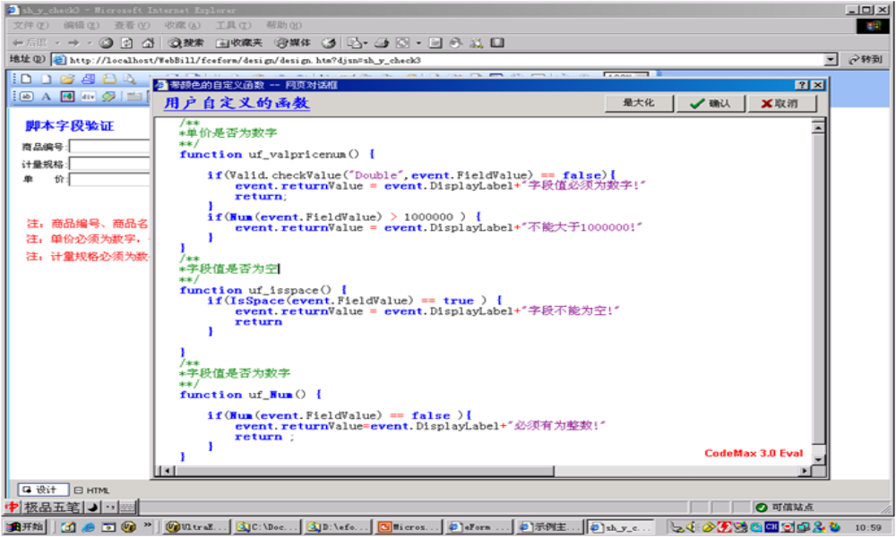Open the 工具(T) menu
The width and height of the screenshot is (896, 537).
[x=233, y=25]
